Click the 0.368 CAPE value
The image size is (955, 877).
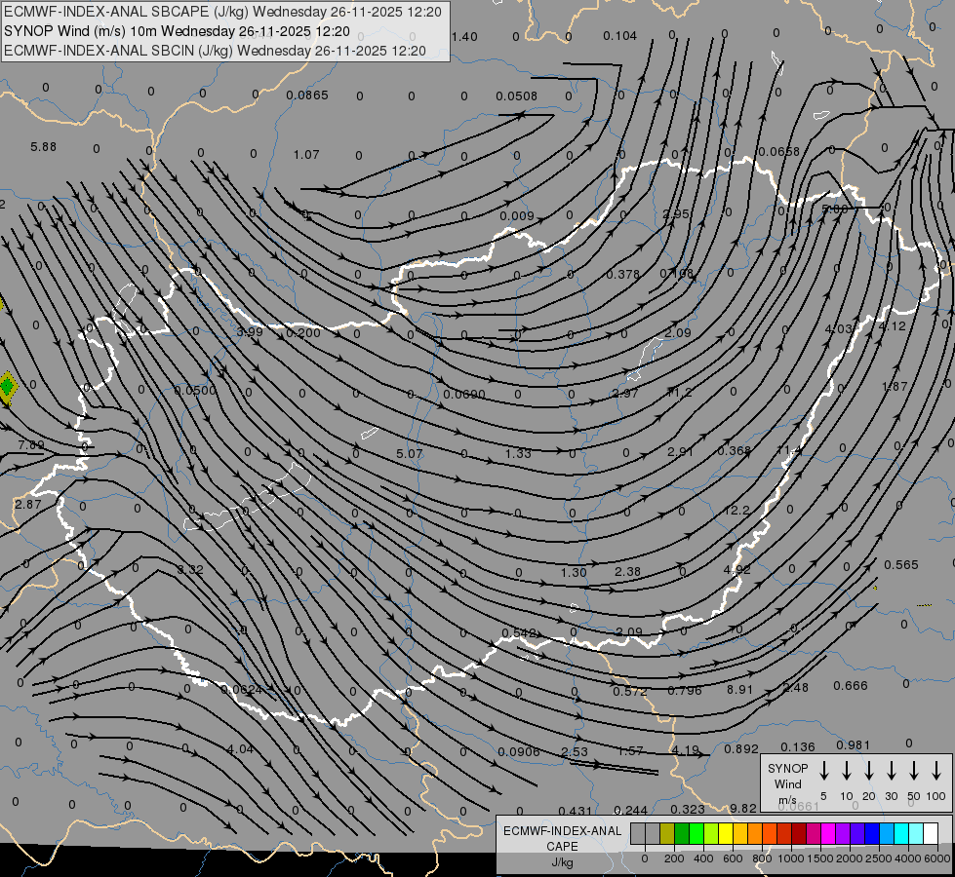[x=734, y=450]
